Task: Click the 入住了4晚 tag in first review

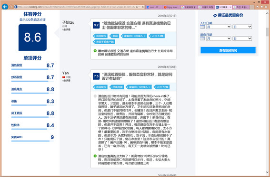Action: coord(157,36)
